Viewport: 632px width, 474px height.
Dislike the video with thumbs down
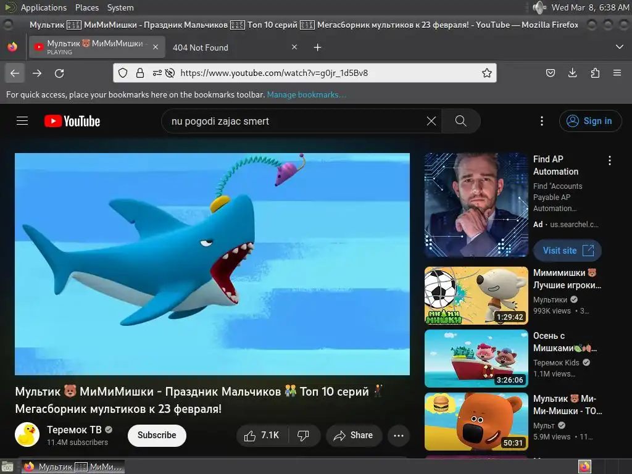pos(303,435)
